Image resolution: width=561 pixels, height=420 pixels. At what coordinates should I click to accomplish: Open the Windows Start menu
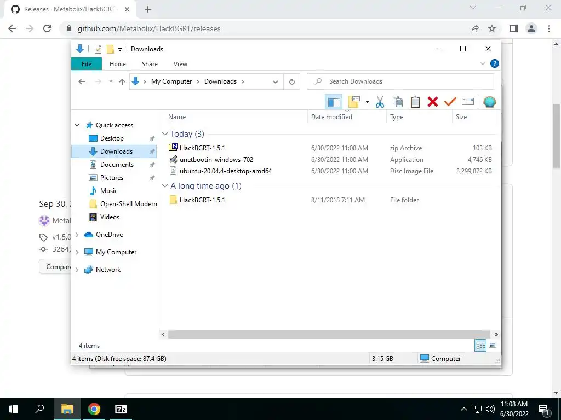pyautogui.click(x=13, y=409)
